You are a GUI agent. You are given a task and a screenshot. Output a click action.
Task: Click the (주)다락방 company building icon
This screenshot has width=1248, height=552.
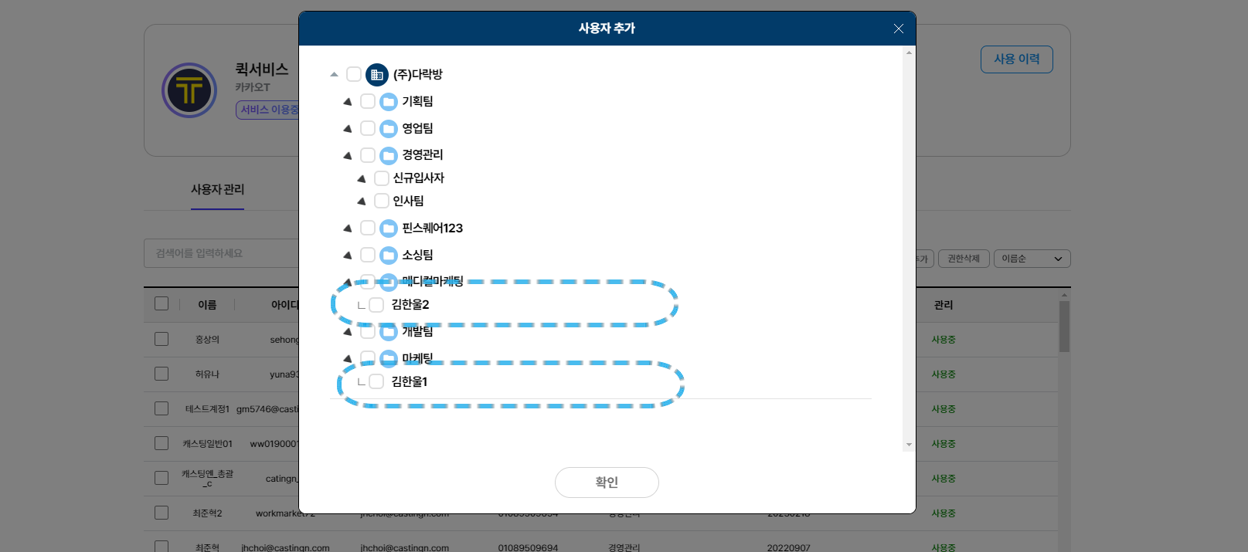376,75
